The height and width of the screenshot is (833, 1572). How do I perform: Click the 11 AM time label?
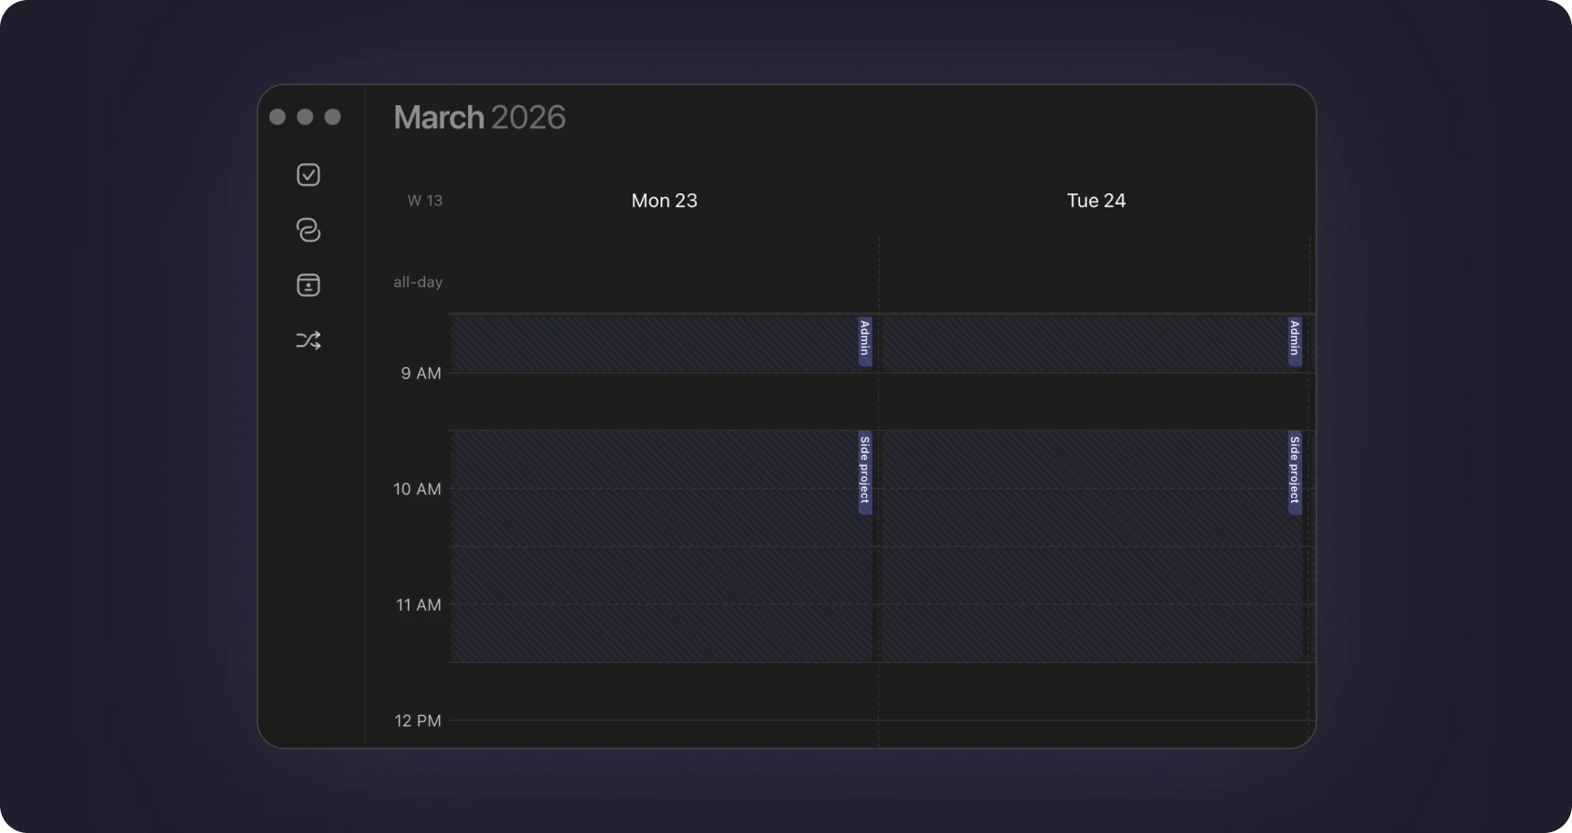[419, 605]
